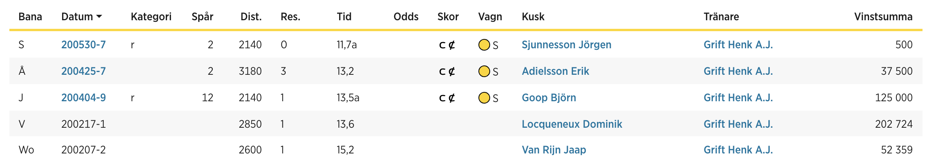Click the shoe icon in the 200425-7 row

coord(447,72)
